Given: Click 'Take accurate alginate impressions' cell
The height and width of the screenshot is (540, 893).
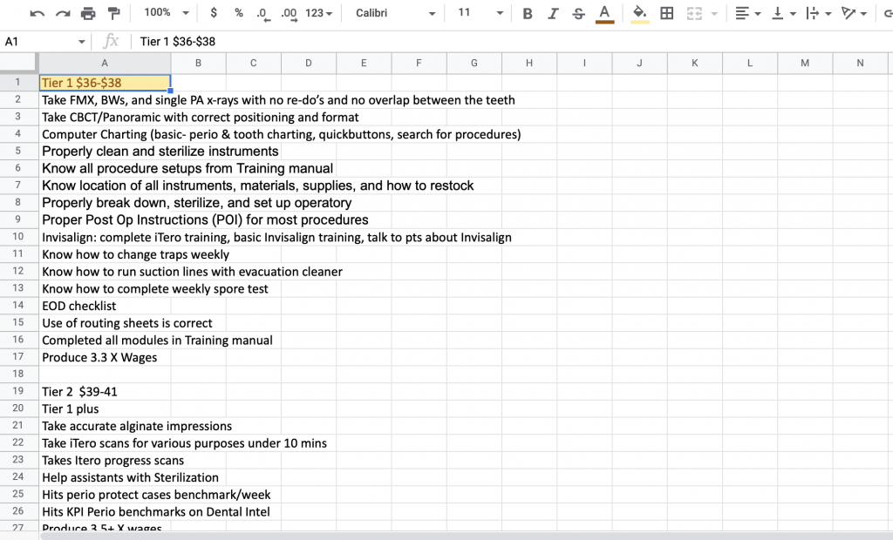Looking at the screenshot, I should 137,426.
